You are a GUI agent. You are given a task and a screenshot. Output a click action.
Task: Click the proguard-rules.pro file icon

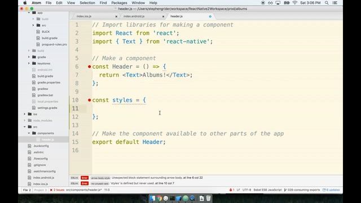pos(38,45)
